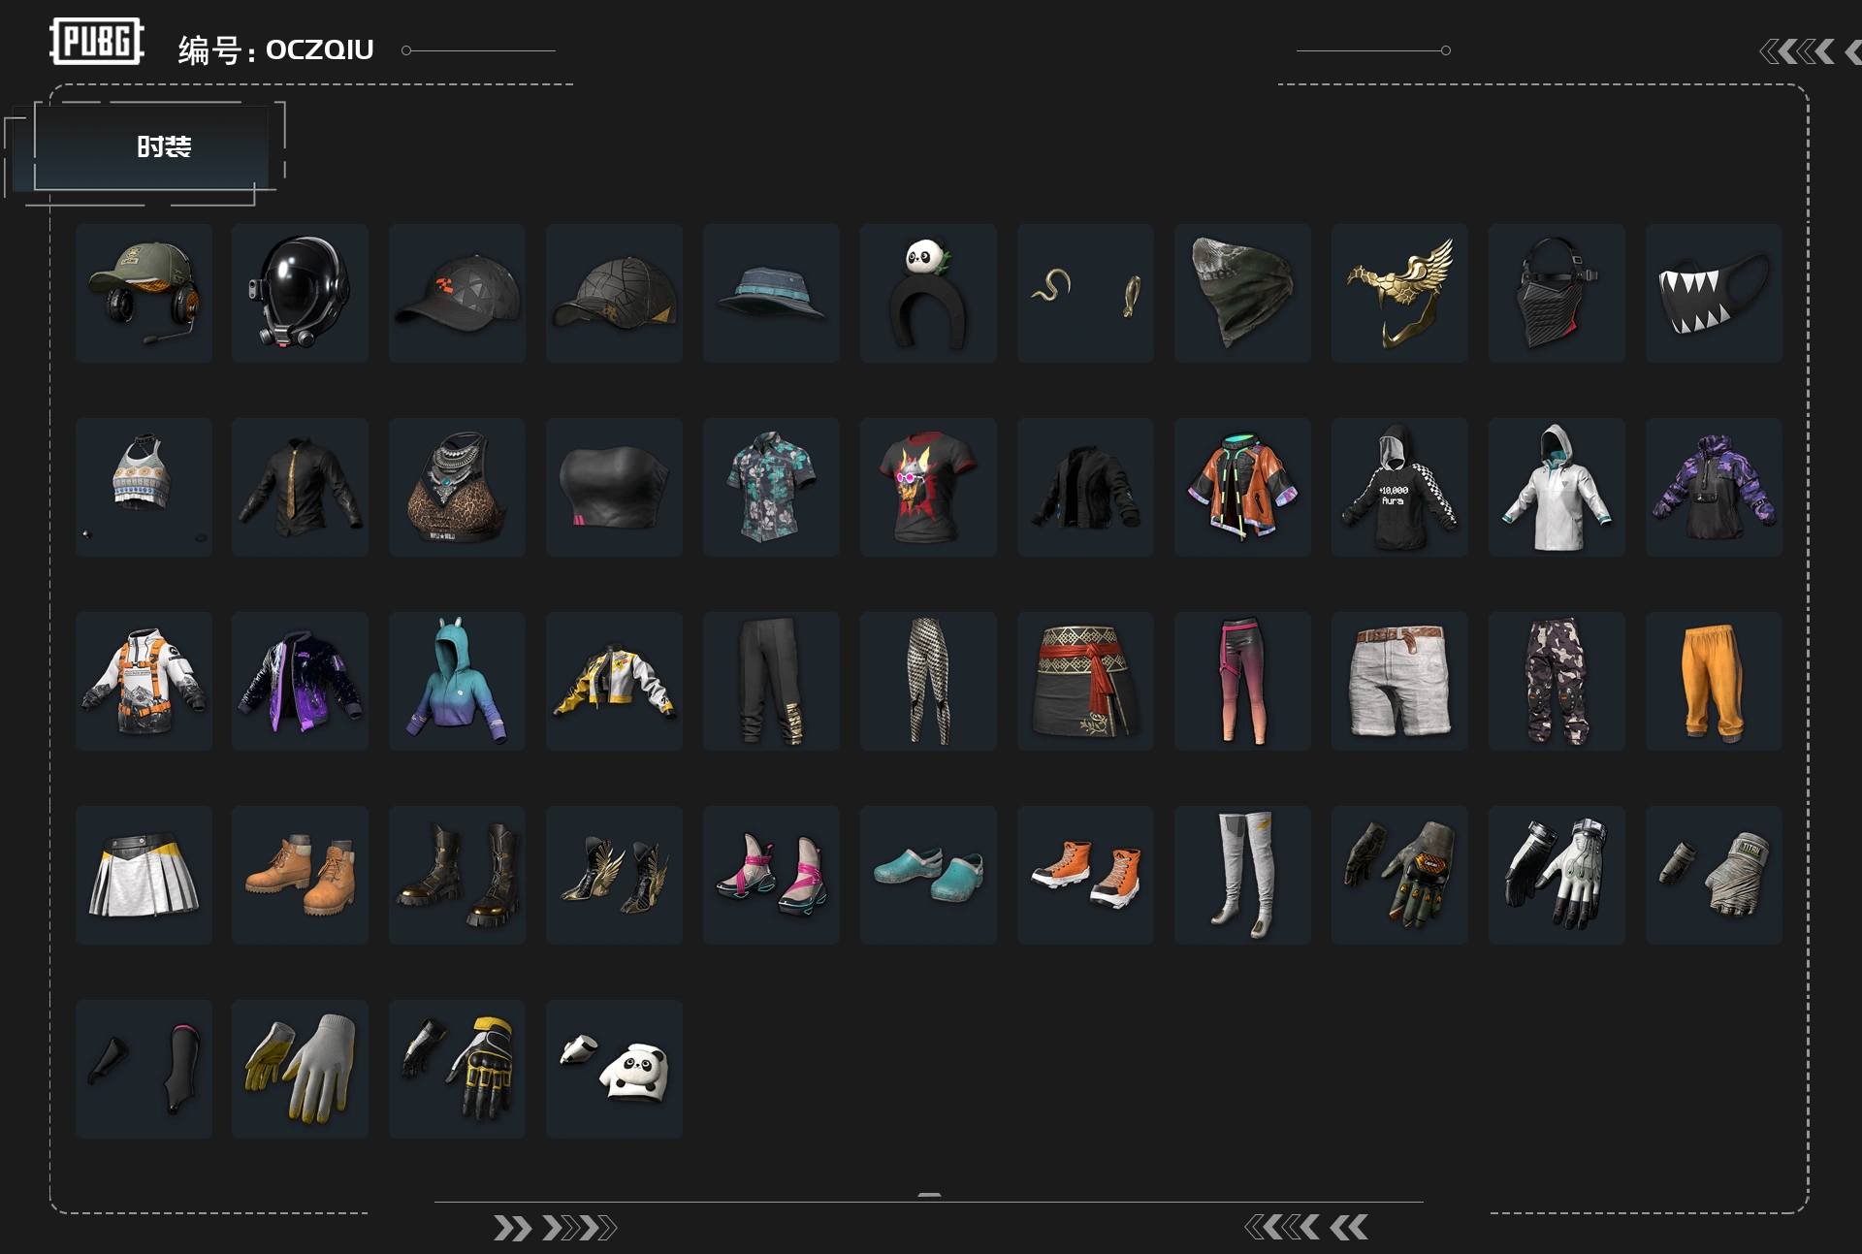Select the dark tactical gloves with orange emblem
This screenshot has width=1862, height=1254.
[1400, 875]
